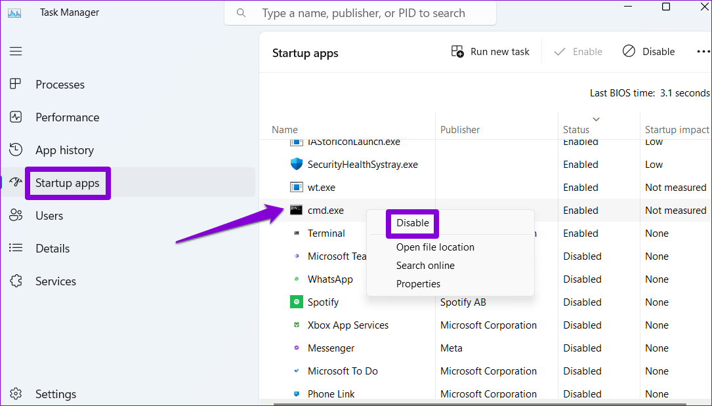This screenshot has height=406, width=712.
Task: Select the Details sidebar entry
Action: click(52, 248)
